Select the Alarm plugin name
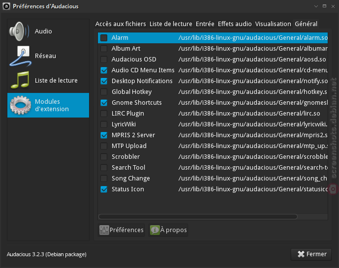 tap(120, 38)
